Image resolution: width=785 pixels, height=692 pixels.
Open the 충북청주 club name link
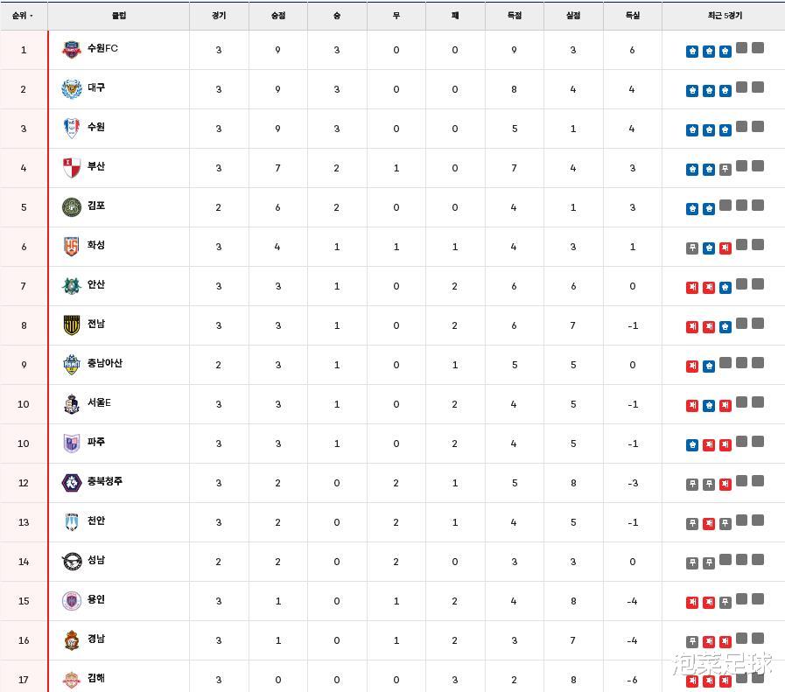105,482
